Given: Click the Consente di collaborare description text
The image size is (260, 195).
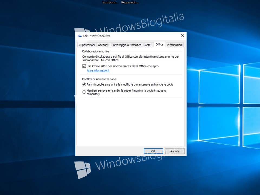Looking at the screenshot, I should [x=131, y=58].
